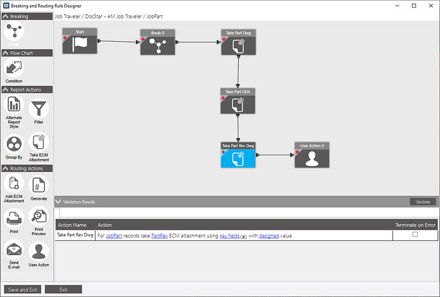Click red plus on Break 0 node
This screenshot has width=440, height=297.
pyautogui.click(x=143, y=39)
